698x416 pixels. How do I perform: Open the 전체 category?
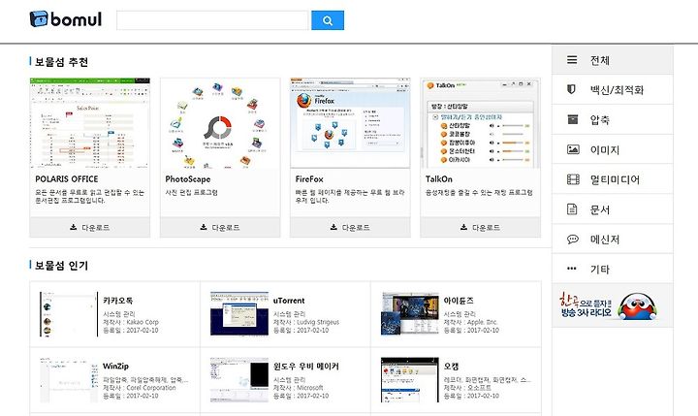[x=613, y=60]
